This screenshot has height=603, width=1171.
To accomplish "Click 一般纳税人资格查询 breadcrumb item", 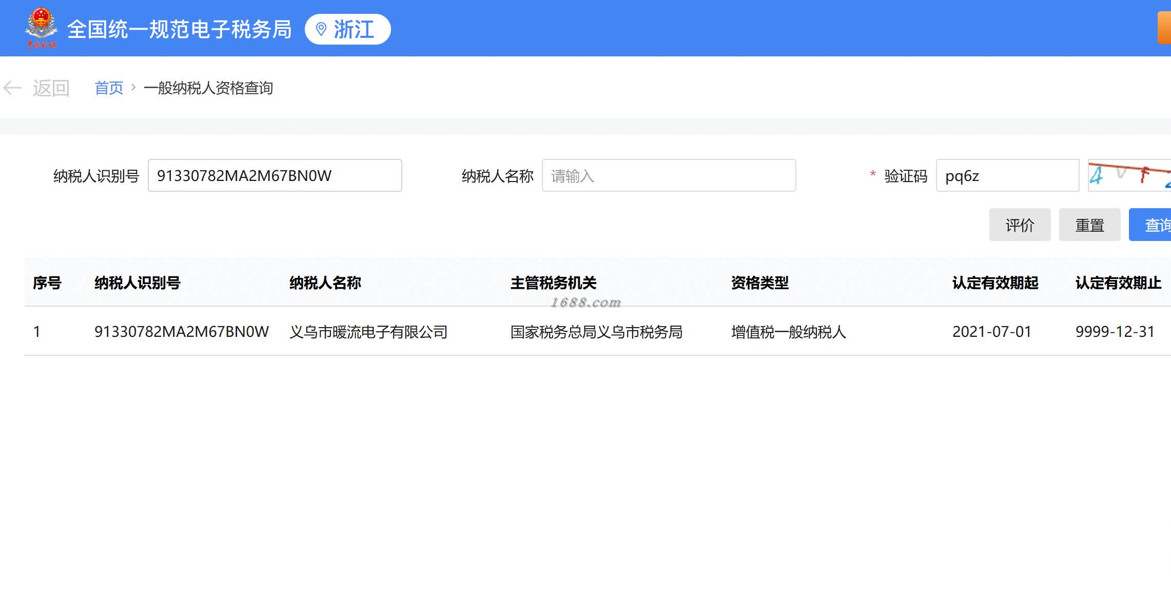I will click(x=208, y=88).
